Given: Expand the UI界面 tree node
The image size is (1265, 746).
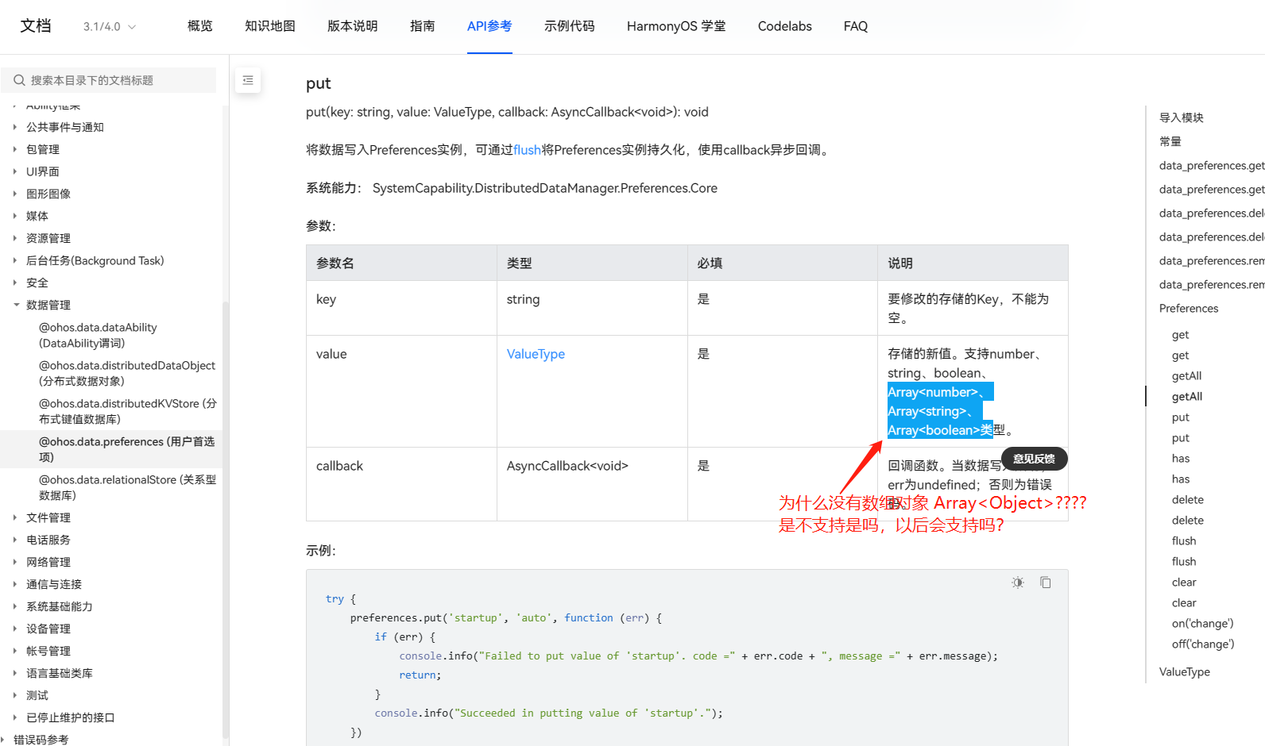Looking at the screenshot, I should coord(15,171).
